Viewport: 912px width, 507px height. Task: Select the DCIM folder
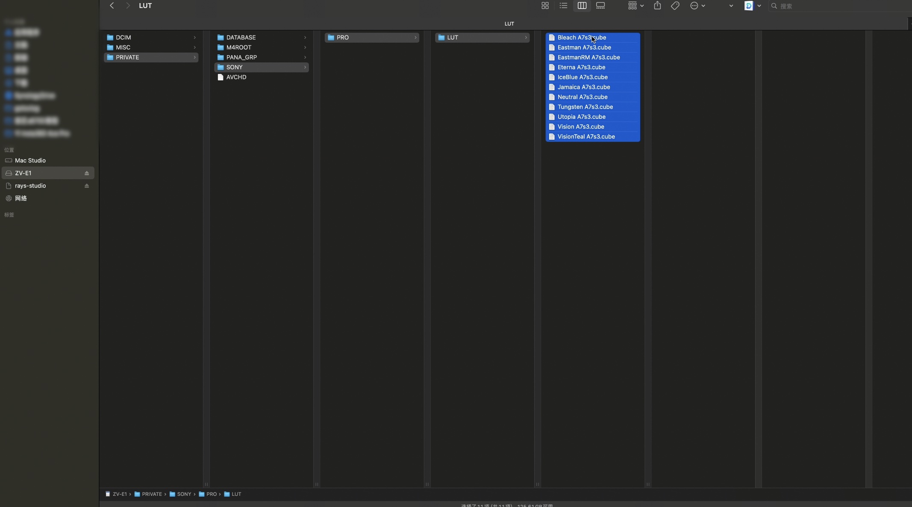point(151,38)
